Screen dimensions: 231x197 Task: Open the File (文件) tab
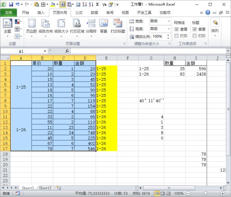(8, 13)
